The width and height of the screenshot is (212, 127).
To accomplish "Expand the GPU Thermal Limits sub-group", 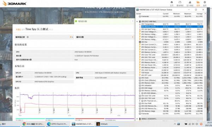I will tap(140, 101).
